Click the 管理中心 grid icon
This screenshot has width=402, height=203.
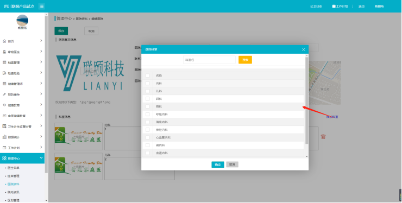point(4,158)
